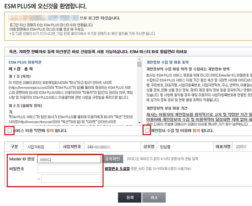Click the 대표자명 column label
Viewport: 252px width, 206px height.
tap(223, 147)
